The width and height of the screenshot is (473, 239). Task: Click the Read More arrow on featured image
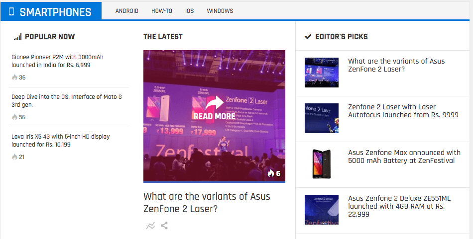pyautogui.click(x=214, y=103)
